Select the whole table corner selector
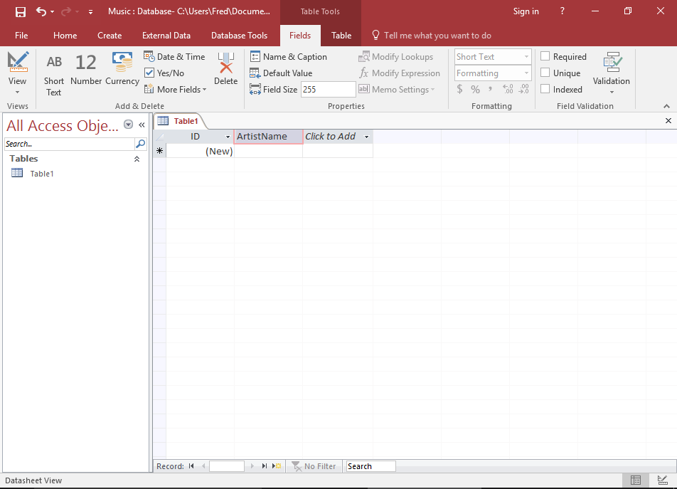This screenshot has width=677, height=489. pyautogui.click(x=160, y=137)
